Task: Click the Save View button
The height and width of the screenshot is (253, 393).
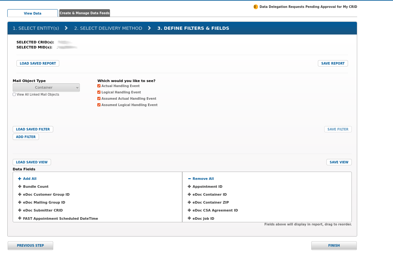Action: 339,162
